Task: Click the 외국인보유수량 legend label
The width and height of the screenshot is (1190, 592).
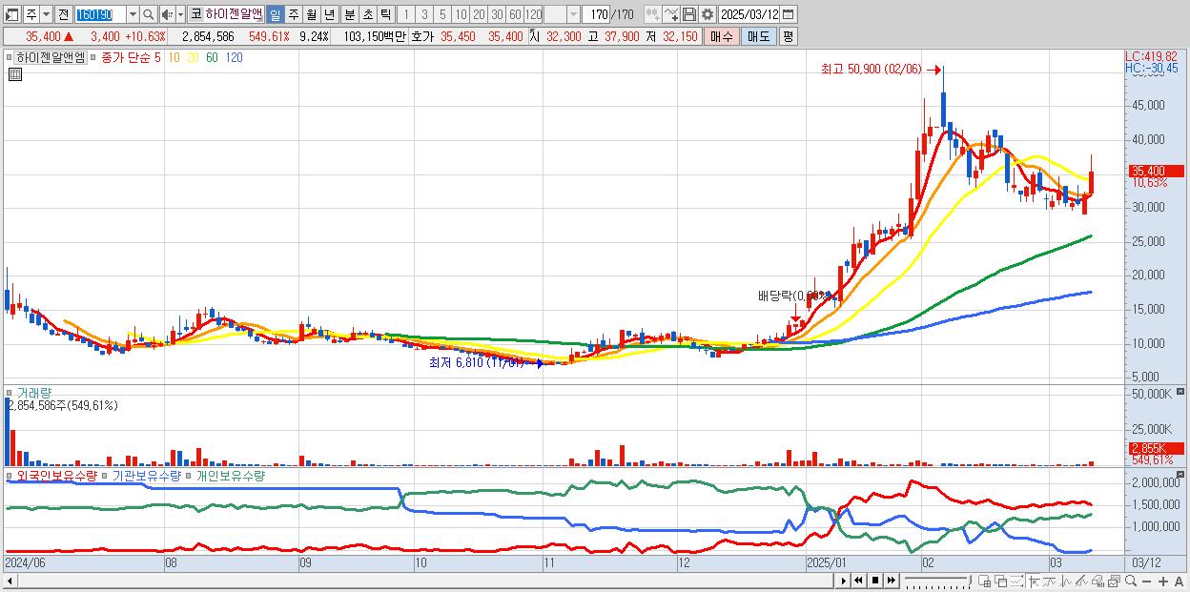Action: pos(56,475)
